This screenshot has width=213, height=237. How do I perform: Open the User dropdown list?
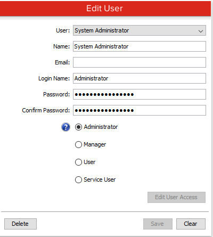coord(140,30)
